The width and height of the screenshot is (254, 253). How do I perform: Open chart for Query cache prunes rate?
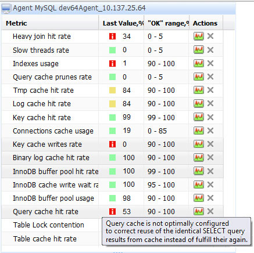(199, 77)
